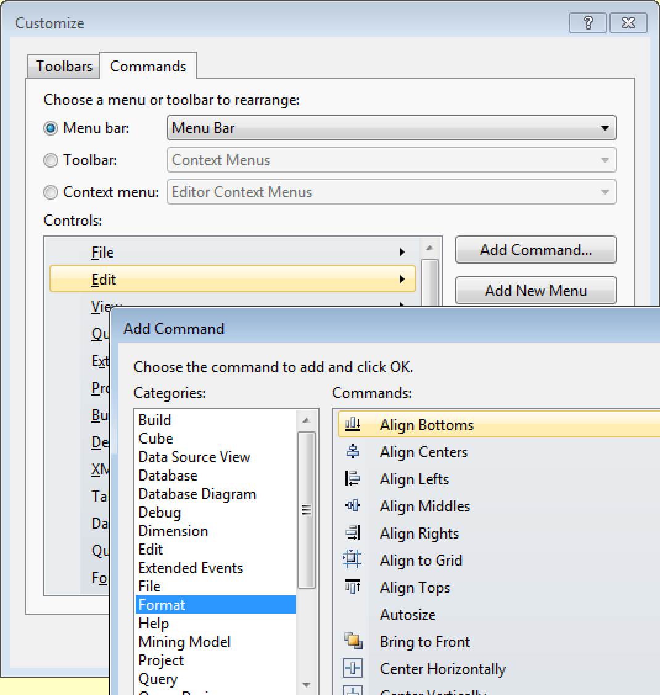Screen dimensions: 660x695
Task: Open the disabled Context Menus toolbar dropdown
Action: coord(392,160)
